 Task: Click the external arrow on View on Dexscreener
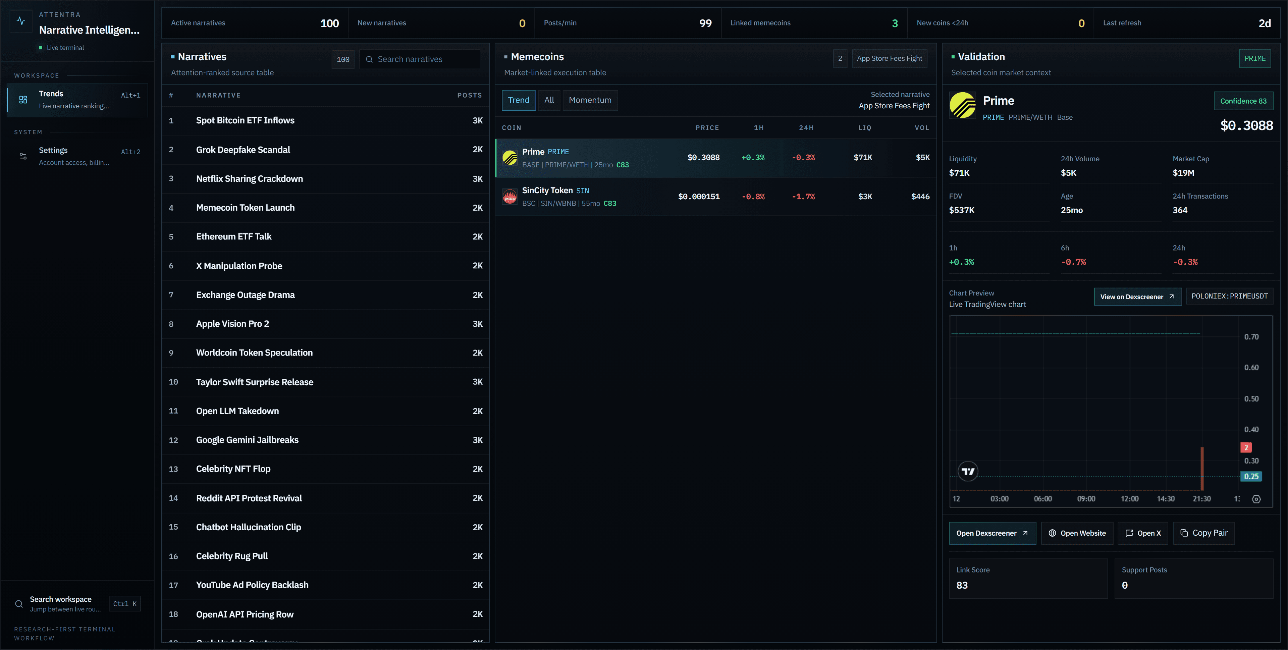point(1171,296)
